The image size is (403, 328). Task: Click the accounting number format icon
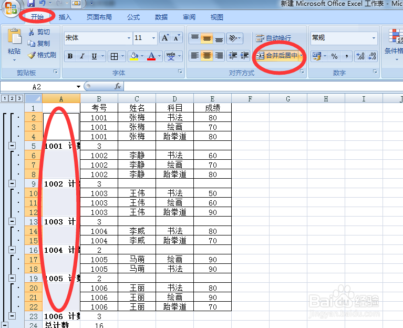pos(317,56)
